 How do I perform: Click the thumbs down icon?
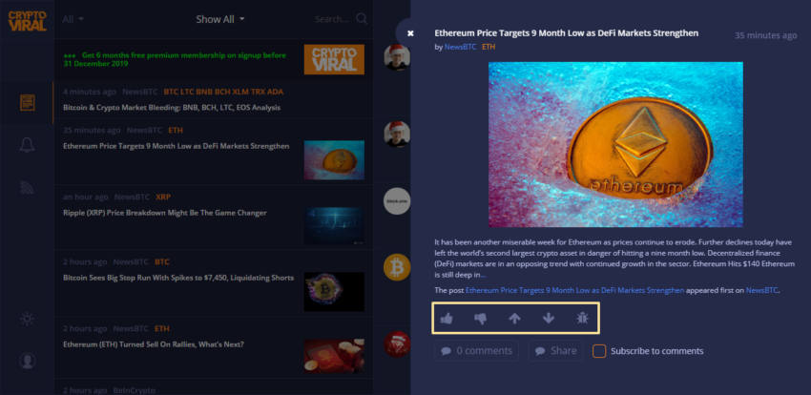click(x=481, y=319)
